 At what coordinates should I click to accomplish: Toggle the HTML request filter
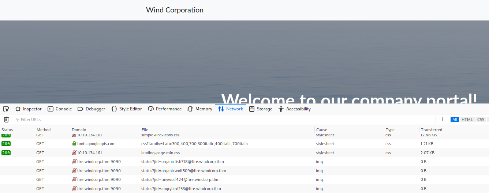[x=467, y=120]
